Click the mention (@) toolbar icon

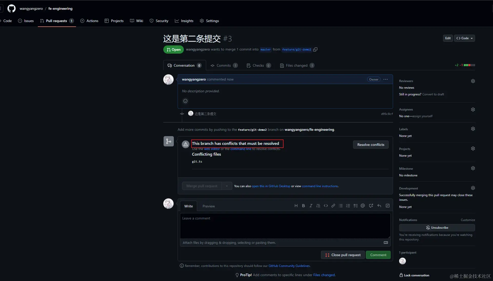[363, 206]
